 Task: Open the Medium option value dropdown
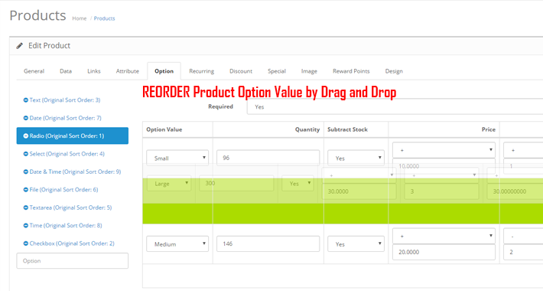pyautogui.click(x=177, y=244)
